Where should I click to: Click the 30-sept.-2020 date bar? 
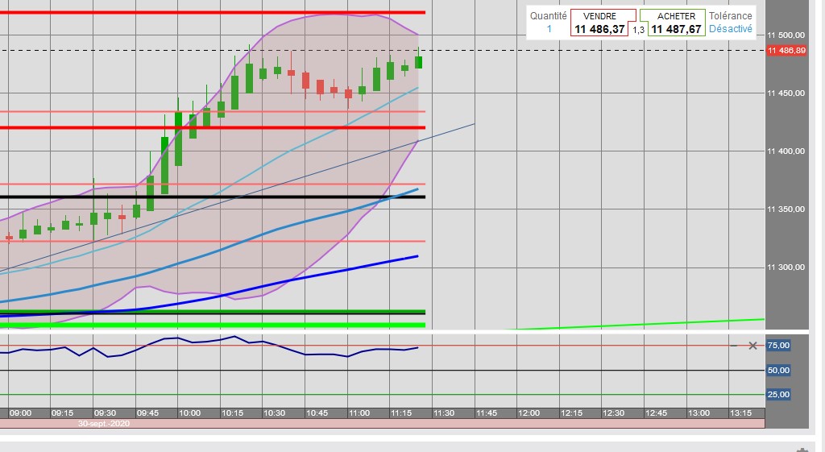point(382,424)
